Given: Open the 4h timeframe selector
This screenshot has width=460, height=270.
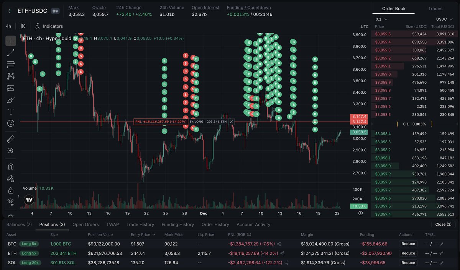Looking at the screenshot, I should [8, 26].
